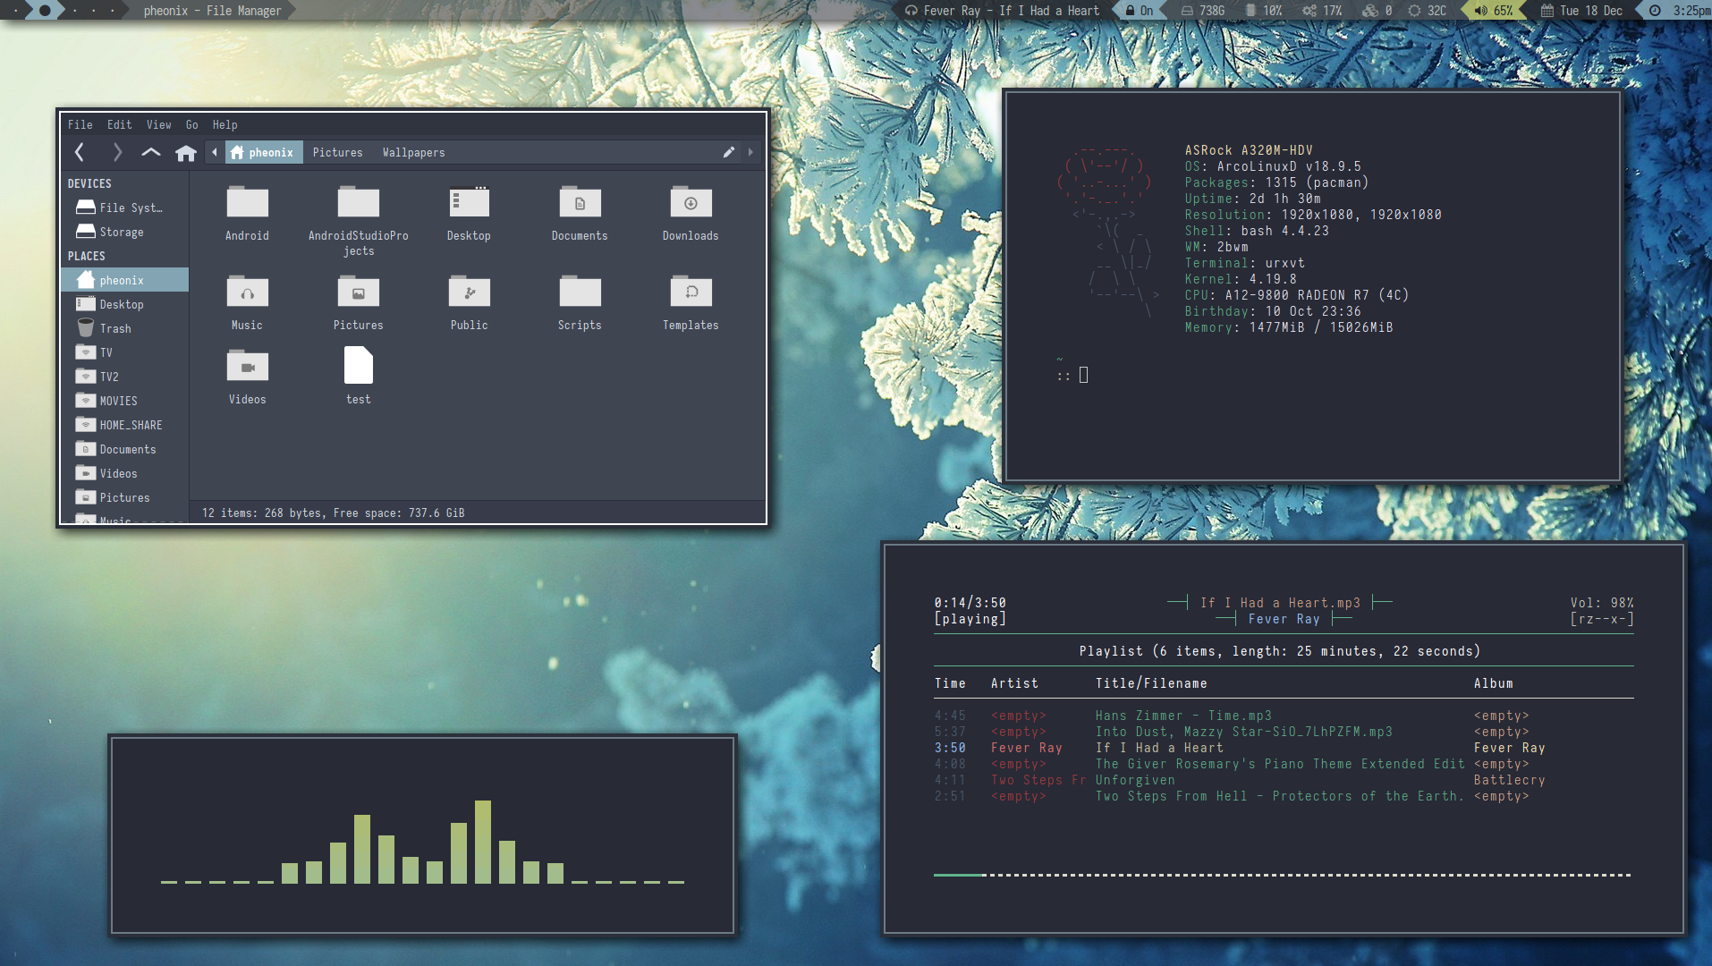Click Tue 18 Dec calendar in top bar
Viewport: 1712px width, 966px height.
1581,11
